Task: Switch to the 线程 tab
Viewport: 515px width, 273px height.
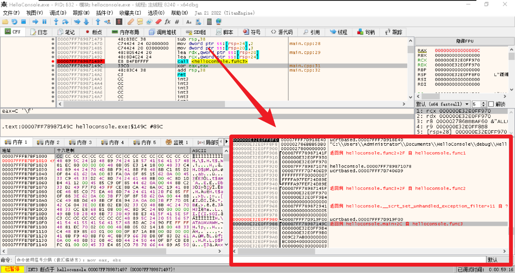Action: [x=339, y=32]
